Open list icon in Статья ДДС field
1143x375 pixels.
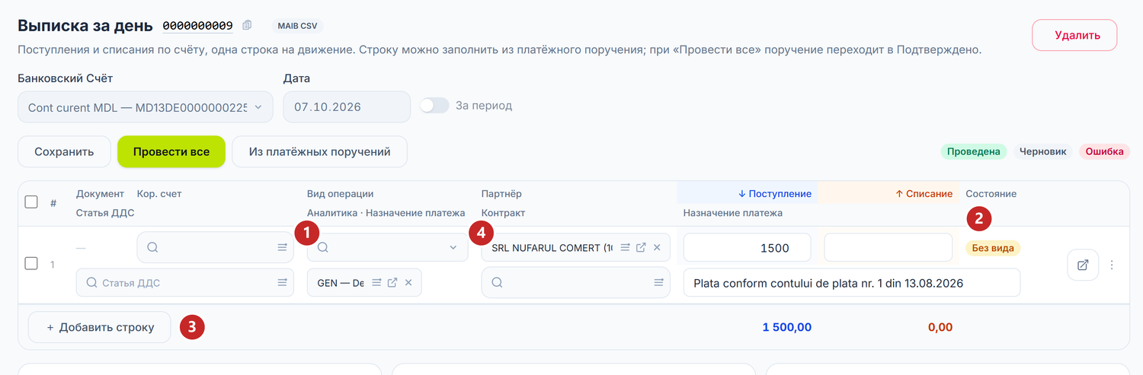coord(282,282)
